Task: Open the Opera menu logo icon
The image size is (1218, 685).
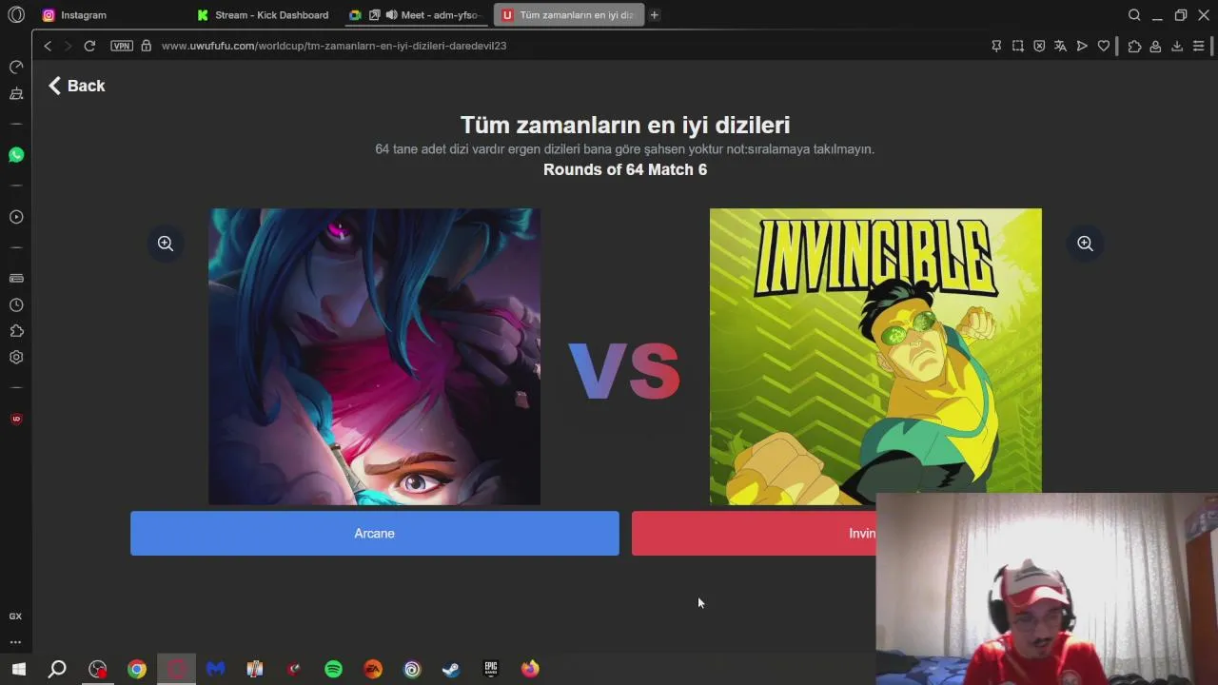Action: pos(16,14)
